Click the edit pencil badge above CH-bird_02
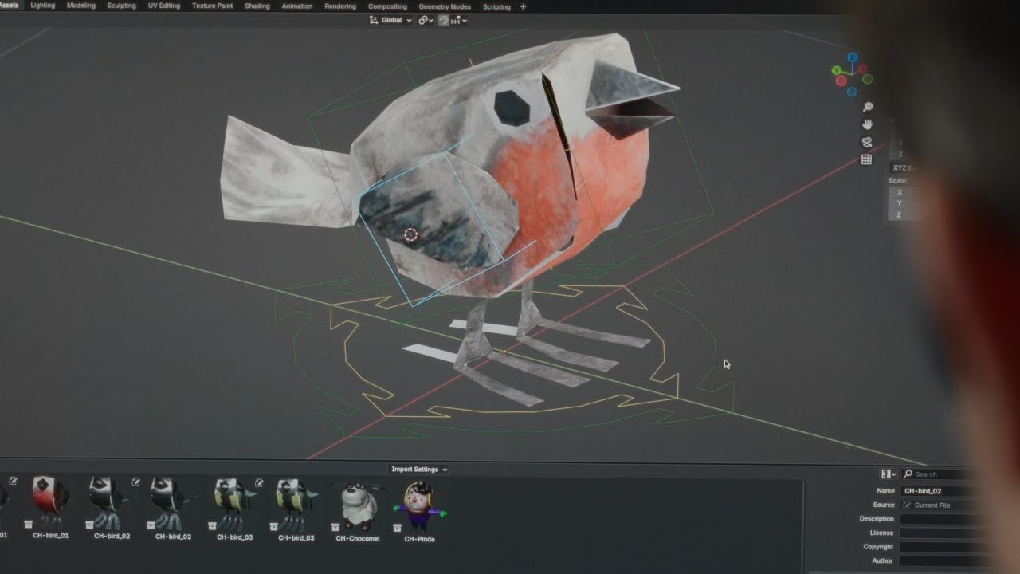Screen dimensions: 1020x574 point(135,482)
